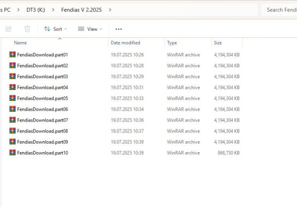Click the 868,730 KB size value
The width and height of the screenshot is (297, 207).
[x=229, y=153]
